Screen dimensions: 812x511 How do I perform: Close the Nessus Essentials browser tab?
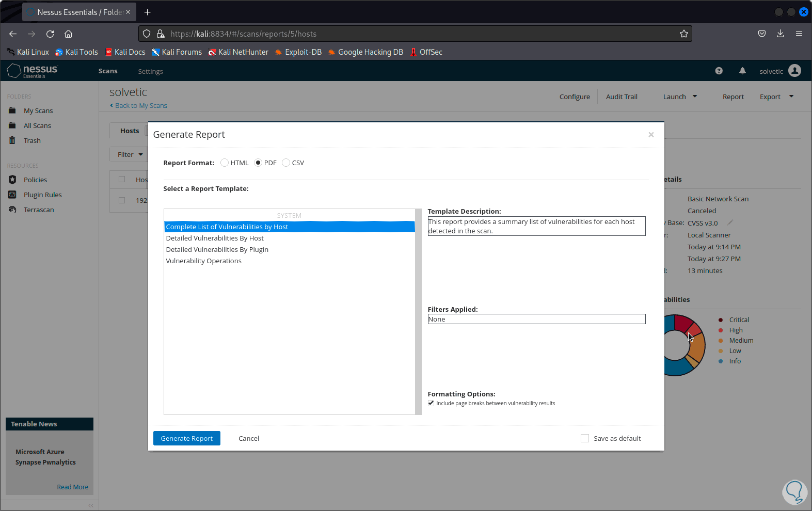[128, 12]
